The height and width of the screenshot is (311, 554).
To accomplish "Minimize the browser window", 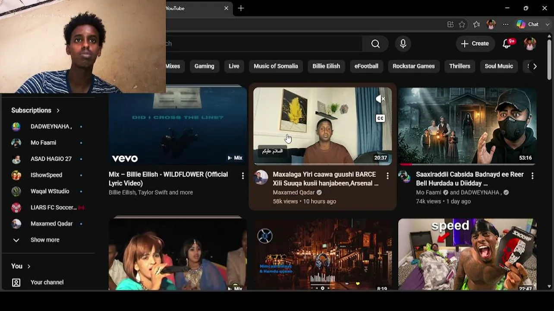I will (507, 8).
